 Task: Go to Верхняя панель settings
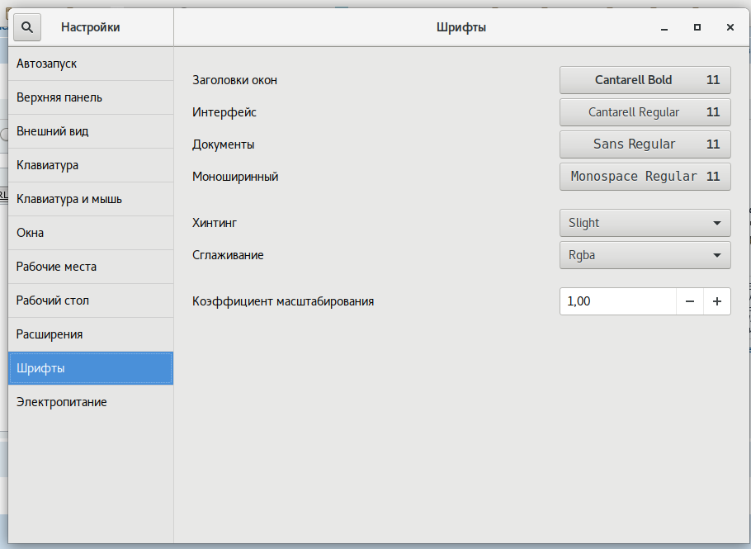coord(91,97)
